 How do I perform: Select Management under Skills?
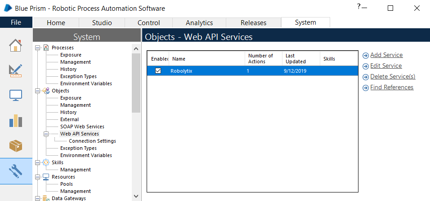[76, 170]
